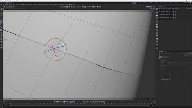192x108 pixels.
Task: Collapse the Modeling Axis section
Action: [160, 61]
